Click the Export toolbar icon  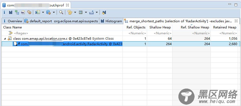point(91,12)
